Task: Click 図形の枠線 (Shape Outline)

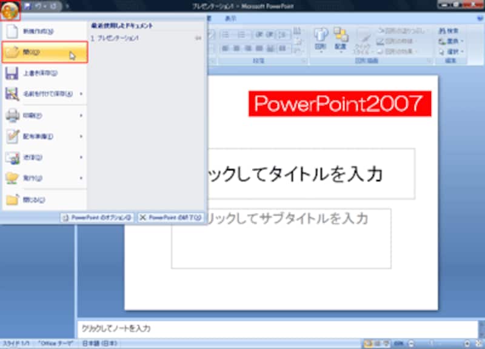Action: (396, 41)
